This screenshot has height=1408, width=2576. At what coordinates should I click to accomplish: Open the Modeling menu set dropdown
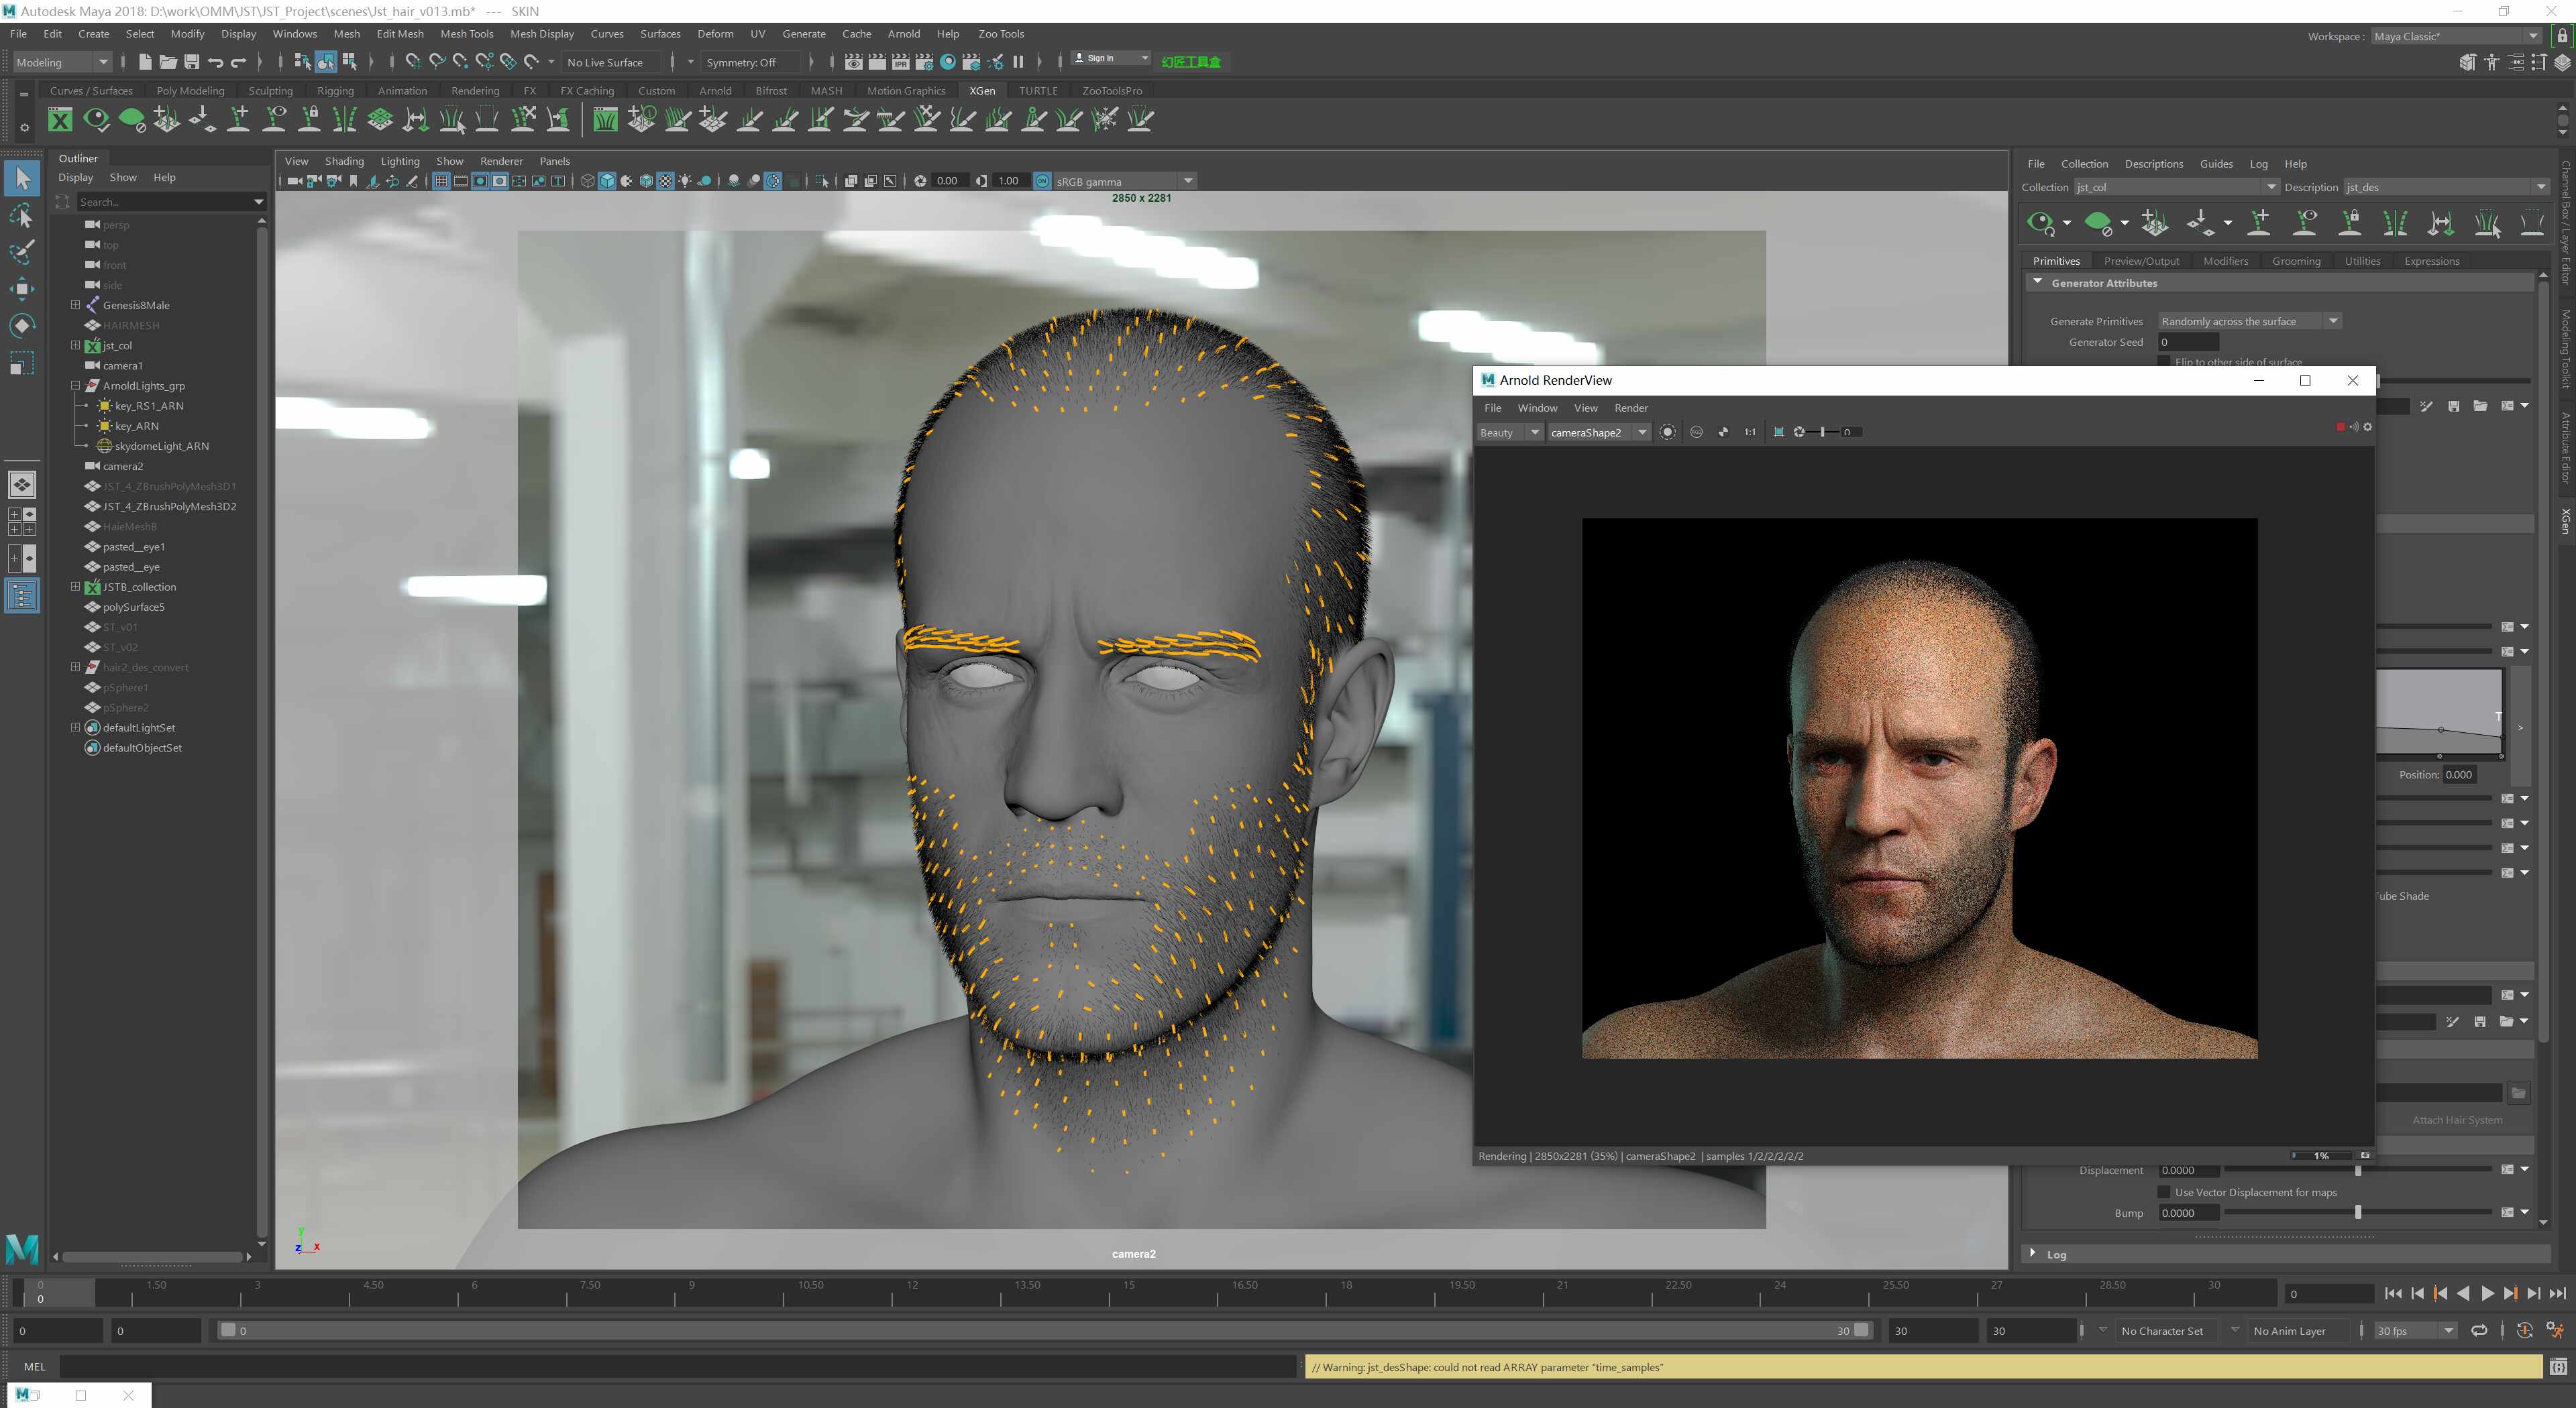pyautogui.click(x=62, y=62)
